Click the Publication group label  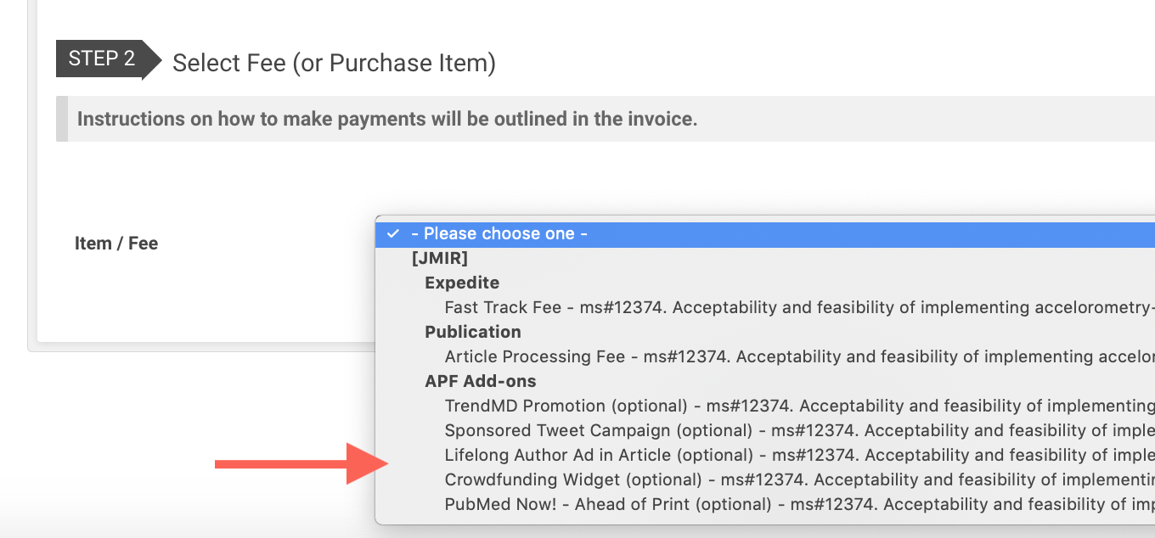coord(473,332)
